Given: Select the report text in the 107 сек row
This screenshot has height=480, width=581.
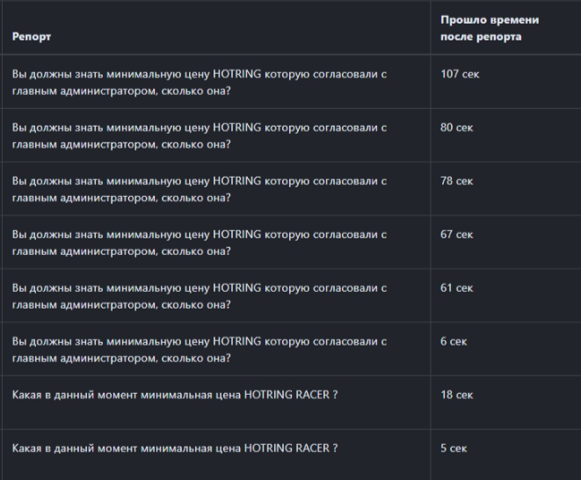Looking at the screenshot, I should pos(199,82).
